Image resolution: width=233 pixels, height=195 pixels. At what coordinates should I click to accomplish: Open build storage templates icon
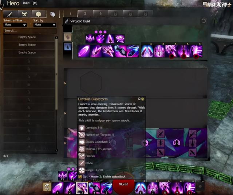52,14
